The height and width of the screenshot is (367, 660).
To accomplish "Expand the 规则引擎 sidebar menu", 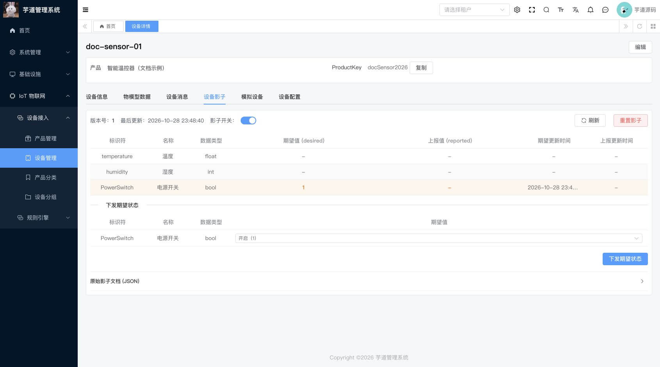I will (x=39, y=218).
